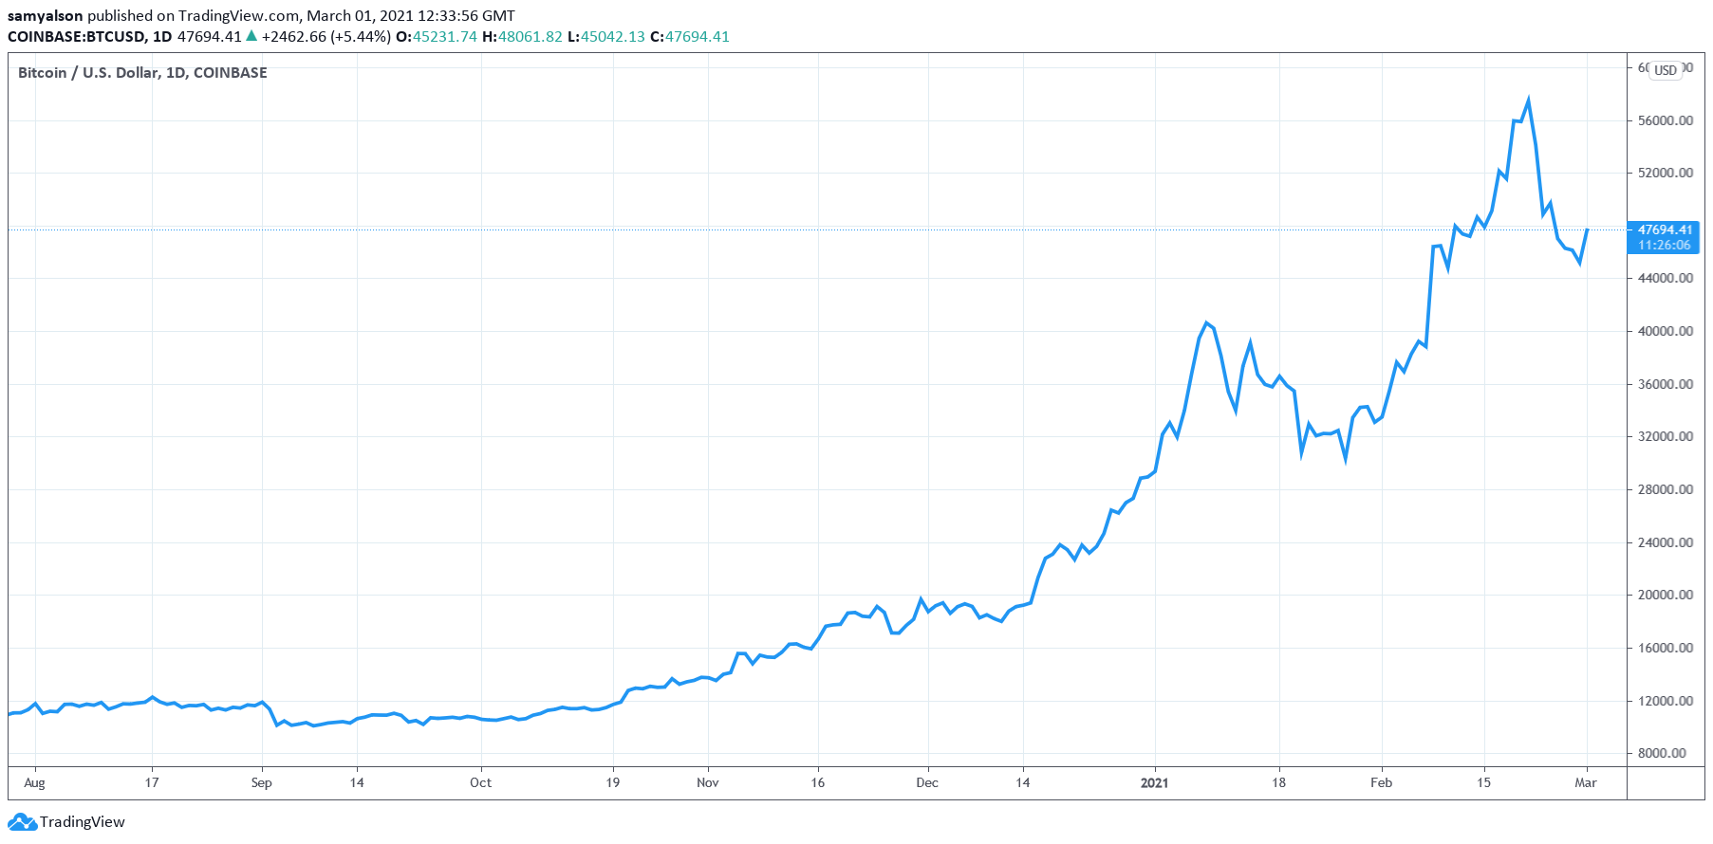The width and height of the screenshot is (1713, 844).
Task: Click the 44000.00 price axis label
Action: (1666, 278)
